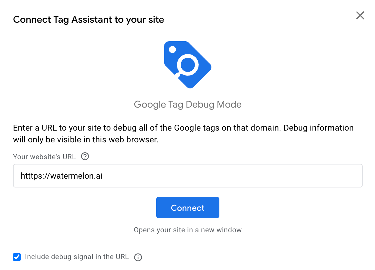This screenshot has height=270, width=375.
Task: Click the 'Include debug signal in the URL' label
Action: point(77,257)
